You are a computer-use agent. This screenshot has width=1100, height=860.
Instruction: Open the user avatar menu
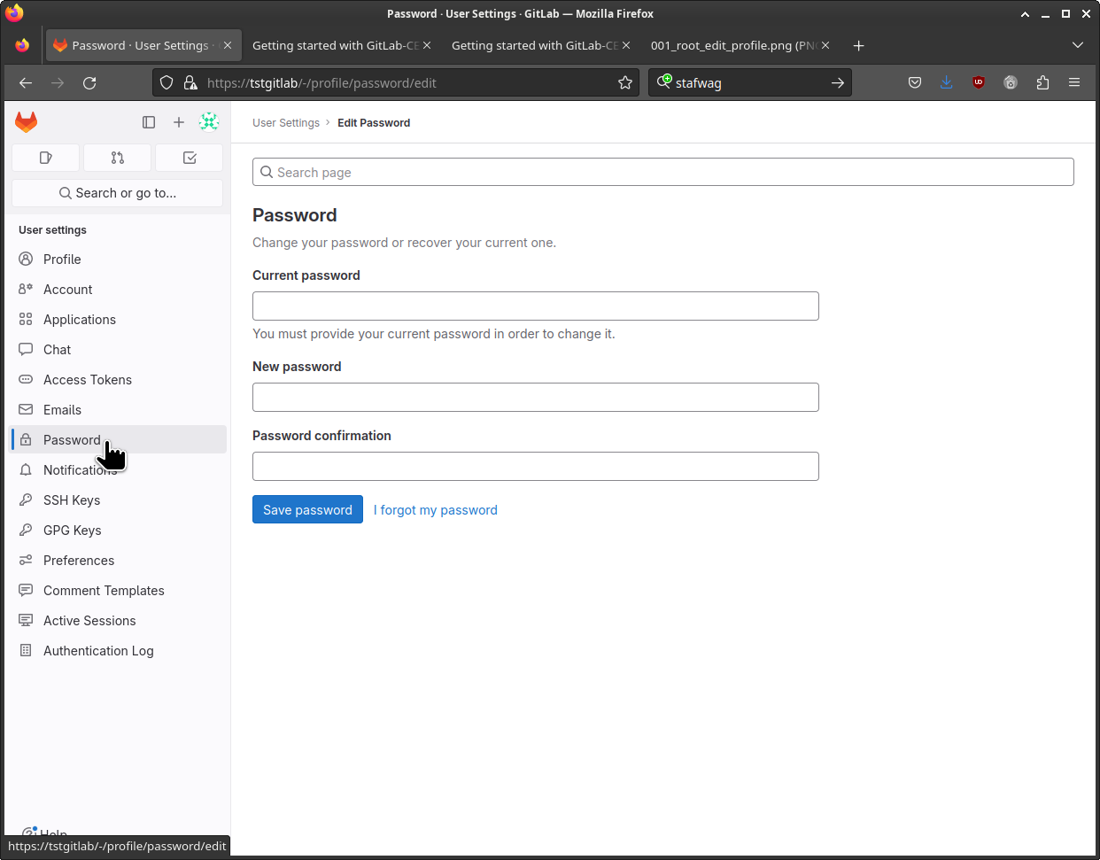pos(209,122)
